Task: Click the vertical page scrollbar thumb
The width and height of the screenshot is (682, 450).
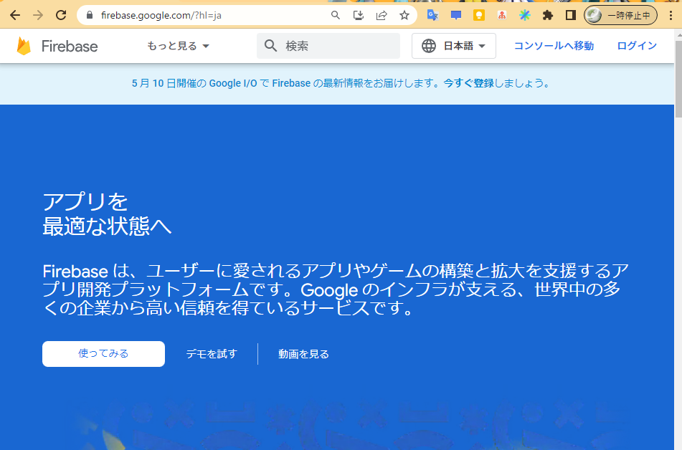Action: coord(678,79)
